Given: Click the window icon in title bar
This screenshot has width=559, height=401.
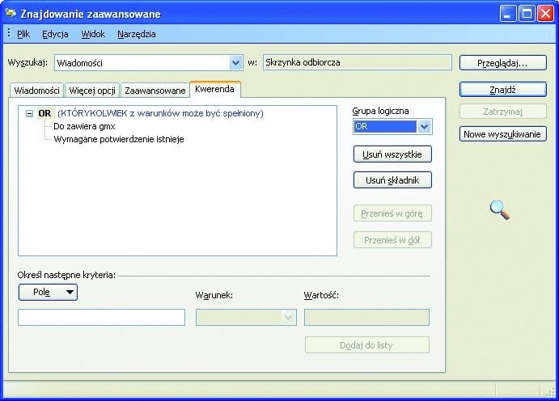Looking at the screenshot, I should click(11, 14).
